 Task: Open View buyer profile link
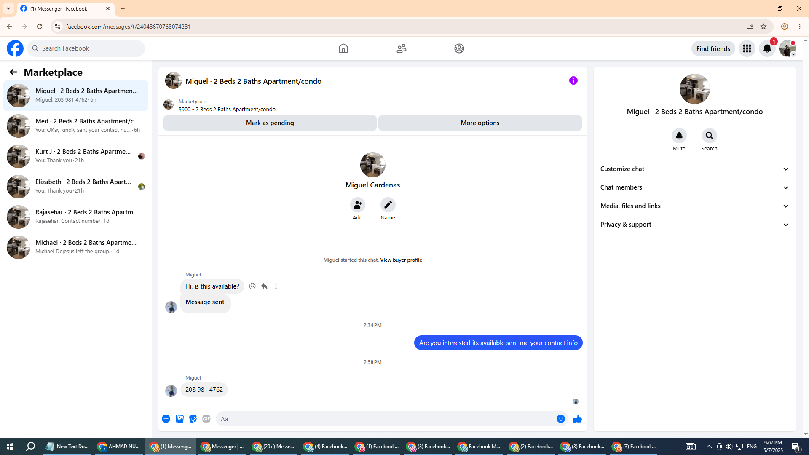(x=401, y=260)
